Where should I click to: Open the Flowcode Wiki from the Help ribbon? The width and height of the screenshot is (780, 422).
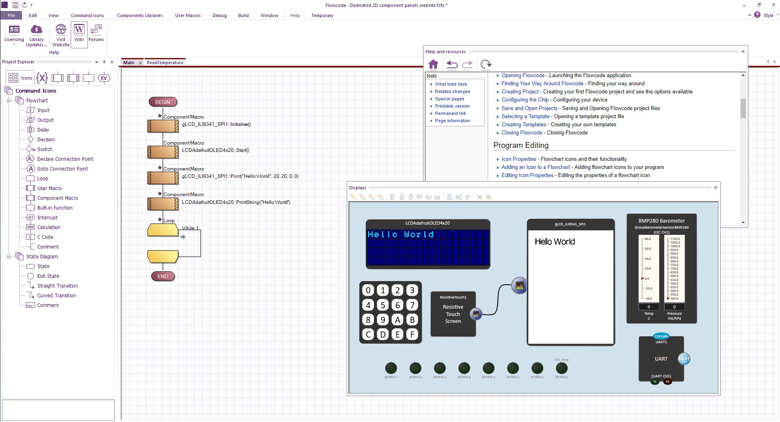[79, 34]
